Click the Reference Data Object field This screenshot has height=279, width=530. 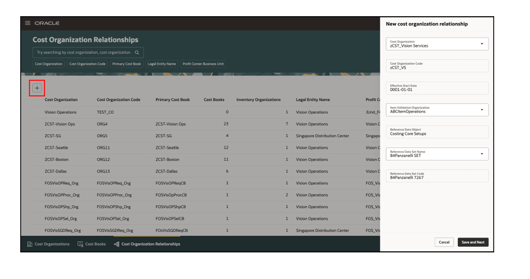tap(437, 132)
